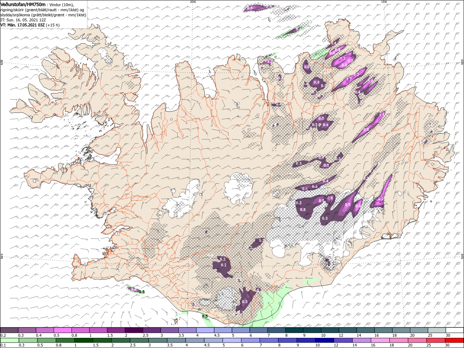Pick the 0.3 swatch on the purple snow scale
This screenshot has height=348, width=464.
coord(27,330)
